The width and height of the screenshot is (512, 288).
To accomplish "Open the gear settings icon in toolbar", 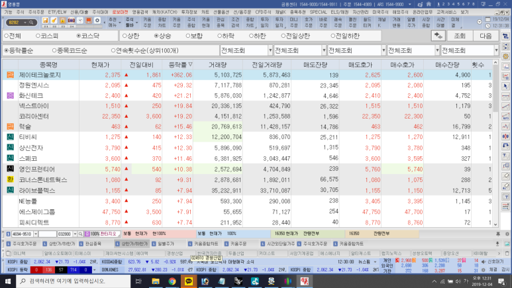I will coord(97,21).
